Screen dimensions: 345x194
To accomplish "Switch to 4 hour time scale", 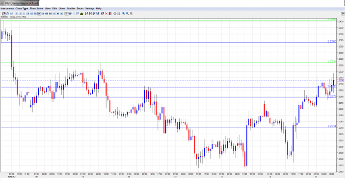I will tap(46, 13).
